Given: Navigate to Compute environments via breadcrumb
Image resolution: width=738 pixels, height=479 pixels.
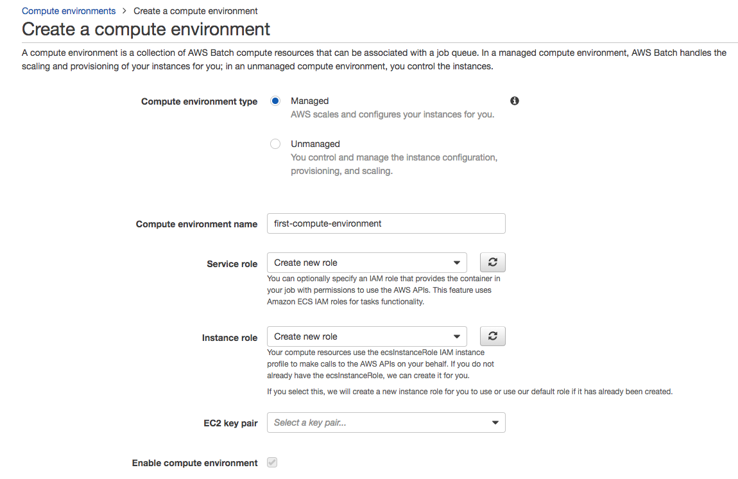Looking at the screenshot, I should pyautogui.click(x=69, y=10).
